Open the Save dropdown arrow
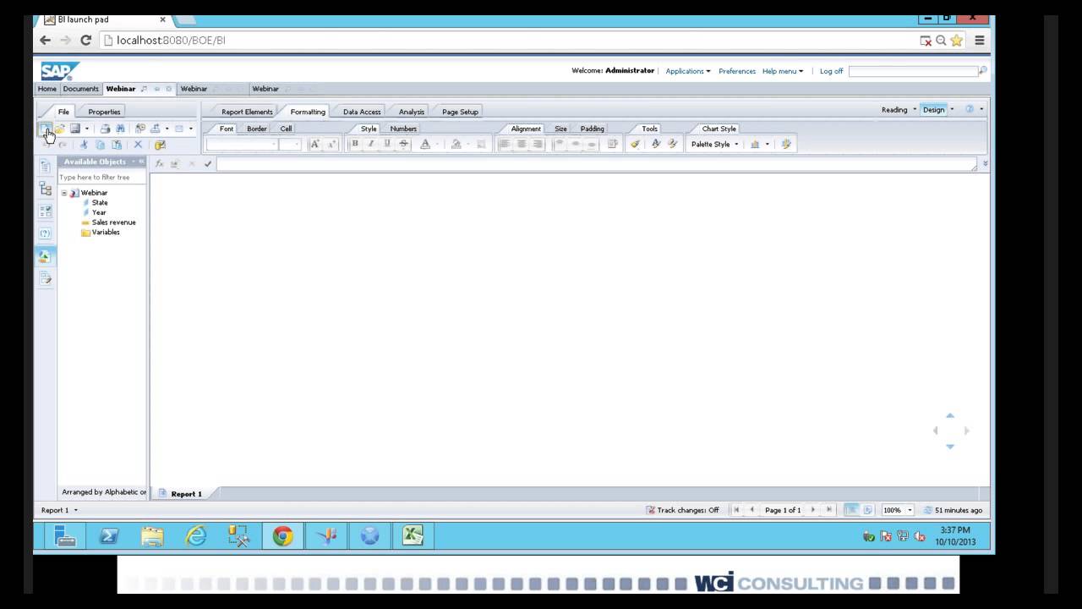The height and width of the screenshot is (609, 1082). 86,129
